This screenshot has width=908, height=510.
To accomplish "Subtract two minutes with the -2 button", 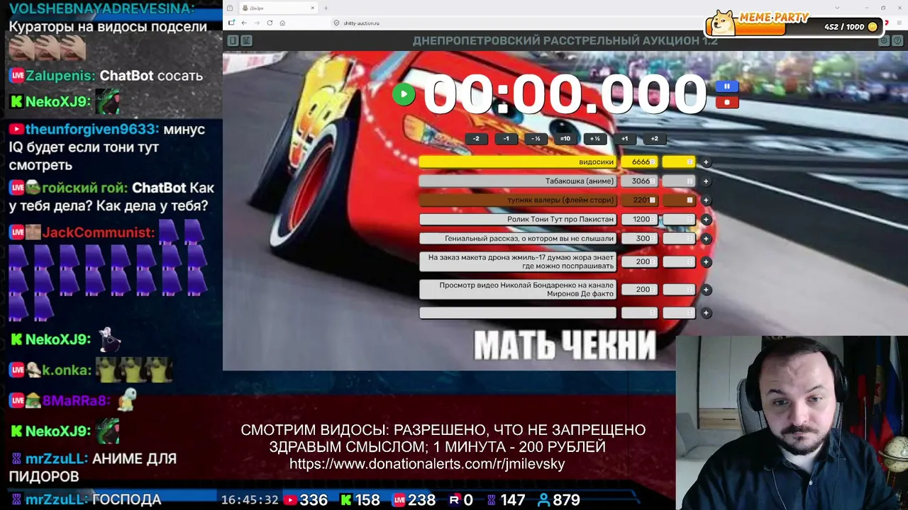I will (476, 139).
